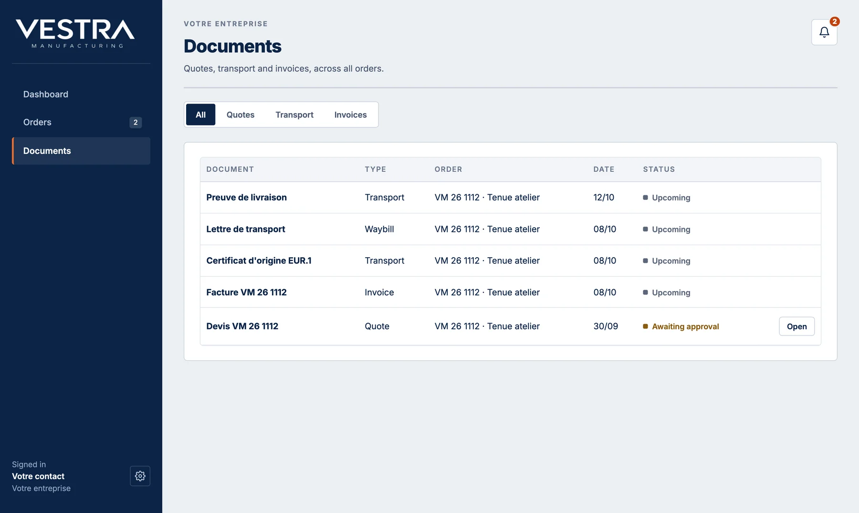Select Certificat d'origine EUR.1 row
859x513 pixels.
[511, 261]
